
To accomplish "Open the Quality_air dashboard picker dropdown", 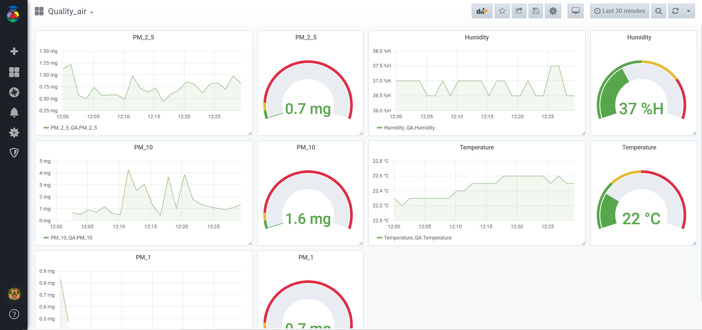I will tap(70, 12).
